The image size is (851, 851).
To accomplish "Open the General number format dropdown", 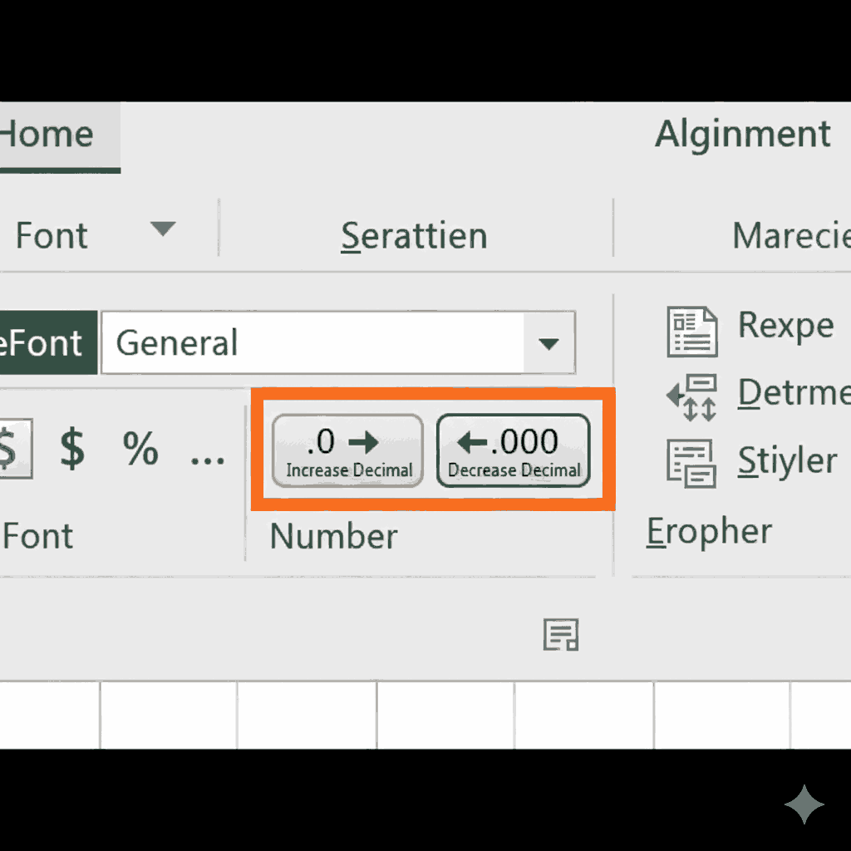I will [x=548, y=342].
